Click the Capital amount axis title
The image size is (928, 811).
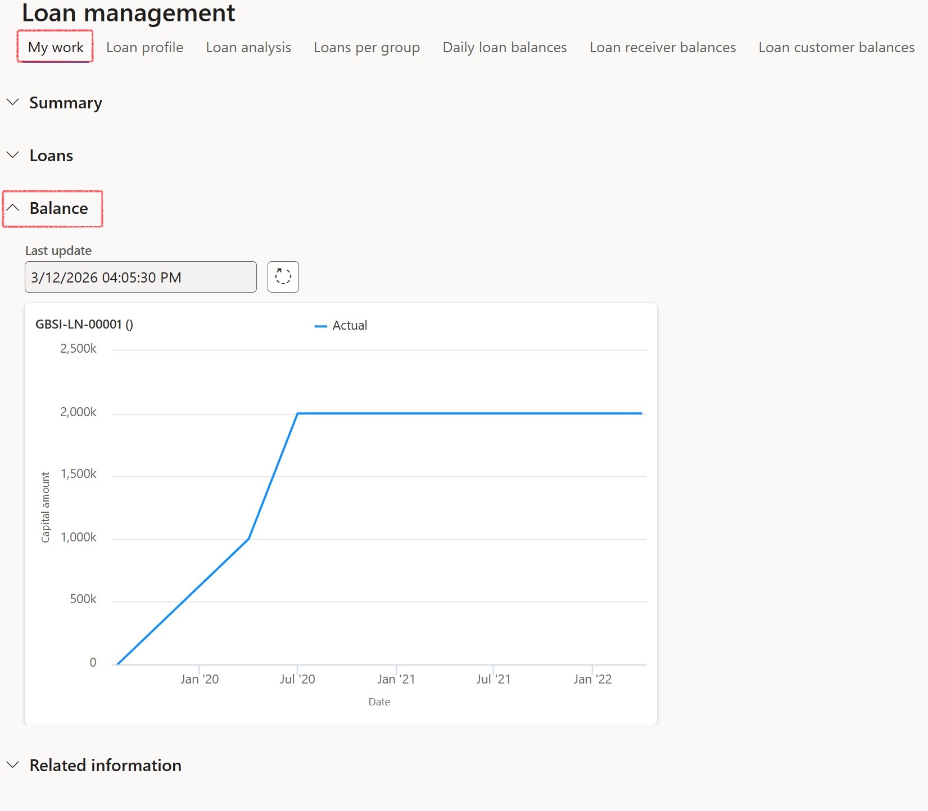[x=46, y=507]
